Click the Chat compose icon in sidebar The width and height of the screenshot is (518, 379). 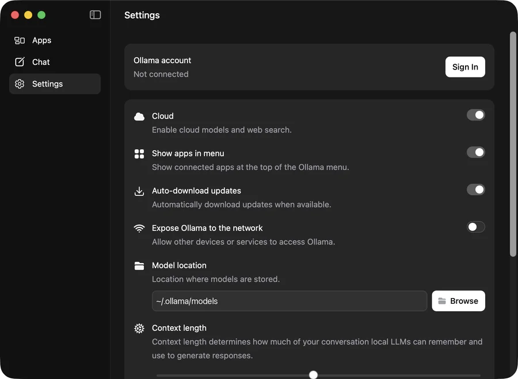click(20, 62)
